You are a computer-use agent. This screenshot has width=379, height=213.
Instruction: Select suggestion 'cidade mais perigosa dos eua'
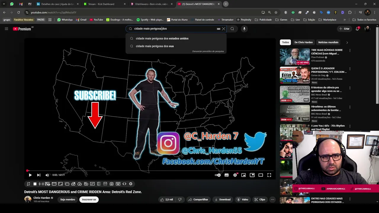[176, 46]
